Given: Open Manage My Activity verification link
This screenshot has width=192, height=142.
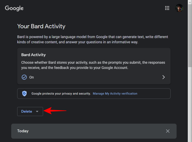Looking at the screenshot, I should (115, 94).
